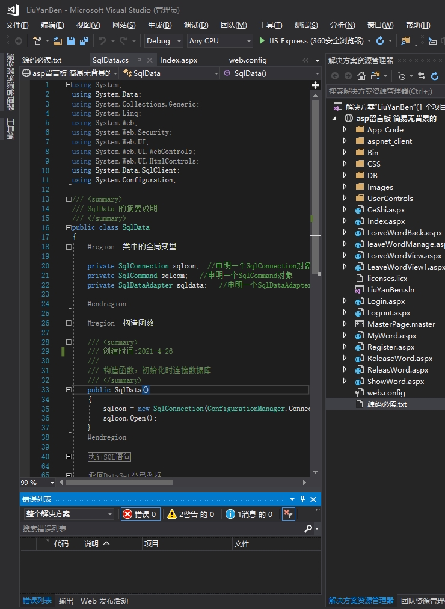Toggle the Messages 0 filter button

coord(249,514)
